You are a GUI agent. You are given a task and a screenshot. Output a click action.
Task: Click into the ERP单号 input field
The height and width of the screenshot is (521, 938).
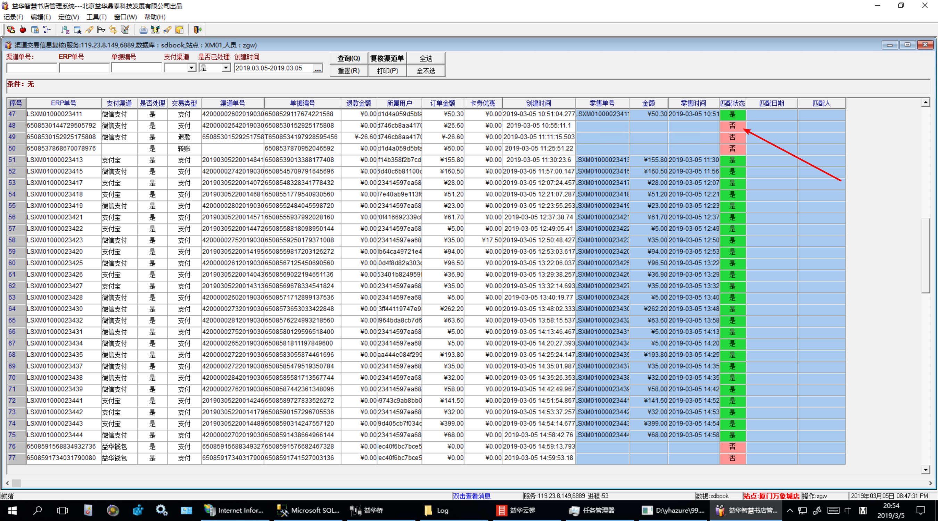[x=84, y=68]
